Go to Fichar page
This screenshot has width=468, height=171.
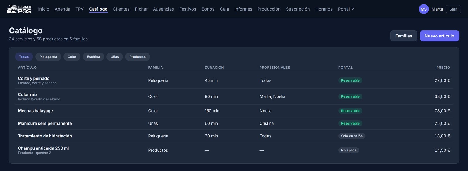click(141, 9)
